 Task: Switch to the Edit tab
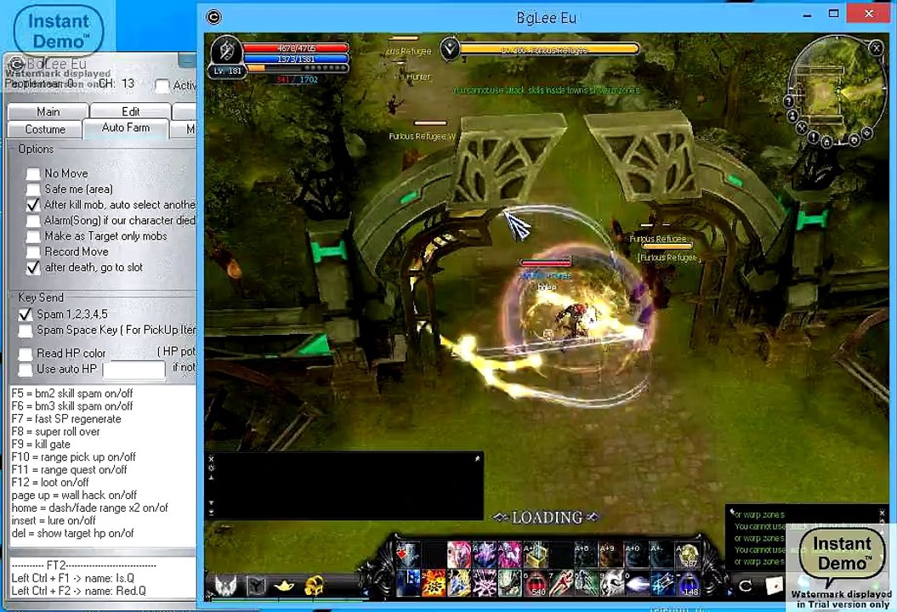click(130, 111)
